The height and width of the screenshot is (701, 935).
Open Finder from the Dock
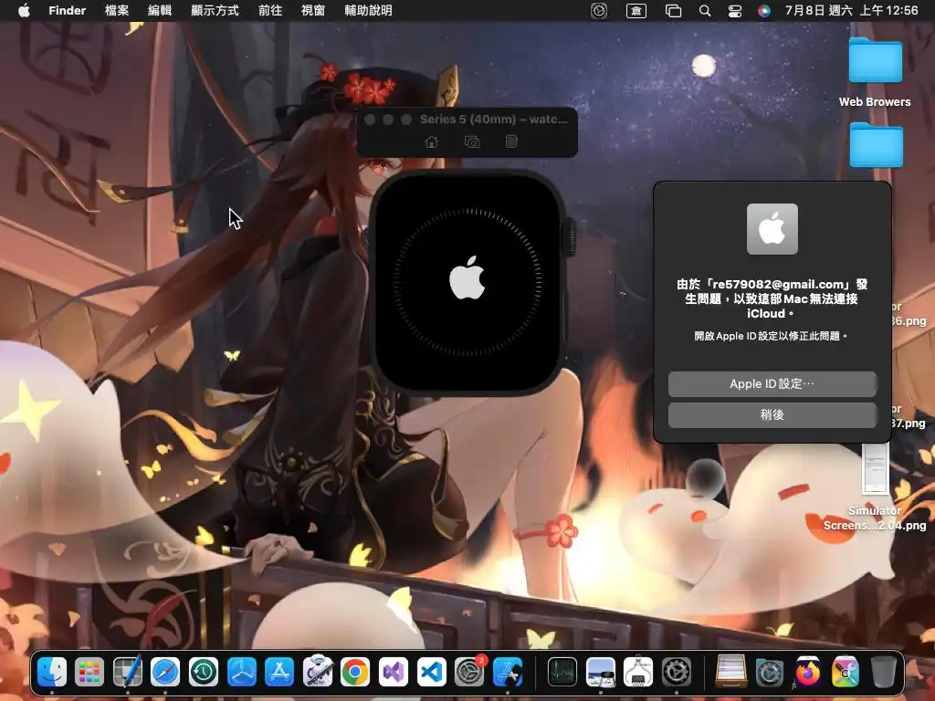pos(52,673)
